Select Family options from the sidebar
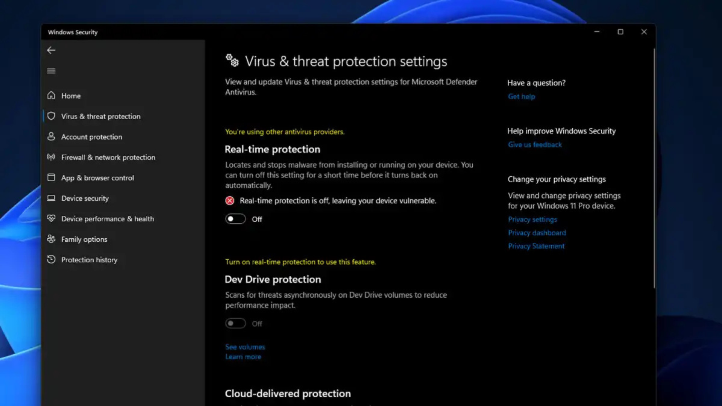The image size is (722, 406). click(x=84, y=239)
